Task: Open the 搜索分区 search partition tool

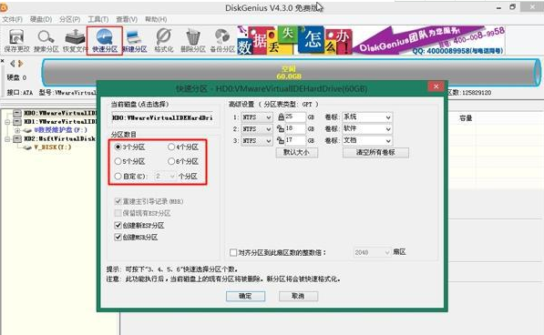Action: pos(46,41)
